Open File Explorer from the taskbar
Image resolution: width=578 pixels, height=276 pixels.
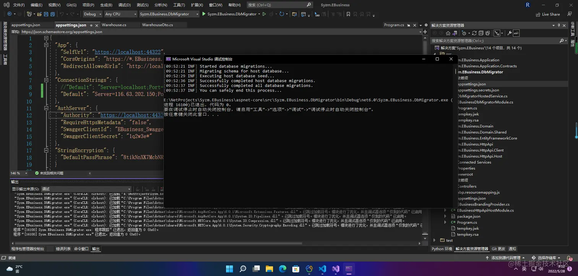click(x=269, y=269)
